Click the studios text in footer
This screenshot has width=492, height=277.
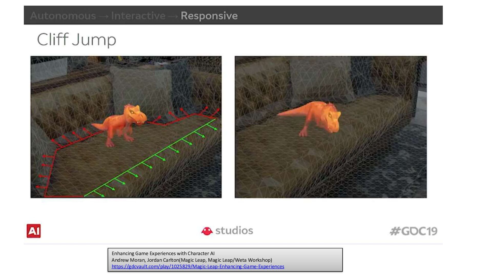point(234,231)
